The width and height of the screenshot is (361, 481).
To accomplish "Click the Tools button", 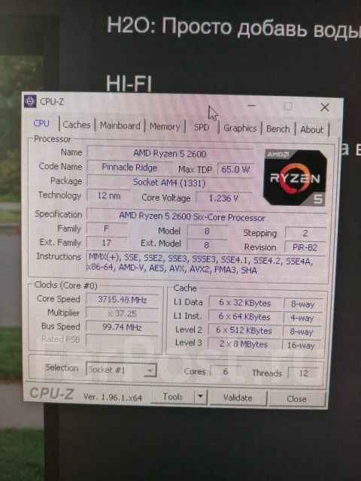I will 172,397.
